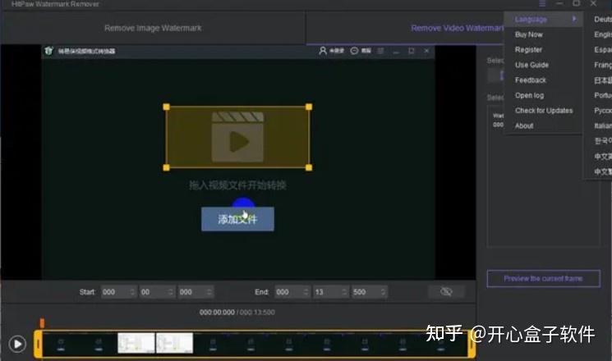612x361 pixels.
Task: Click the blue 添加文件 button in video
Action: pos(237,219)
